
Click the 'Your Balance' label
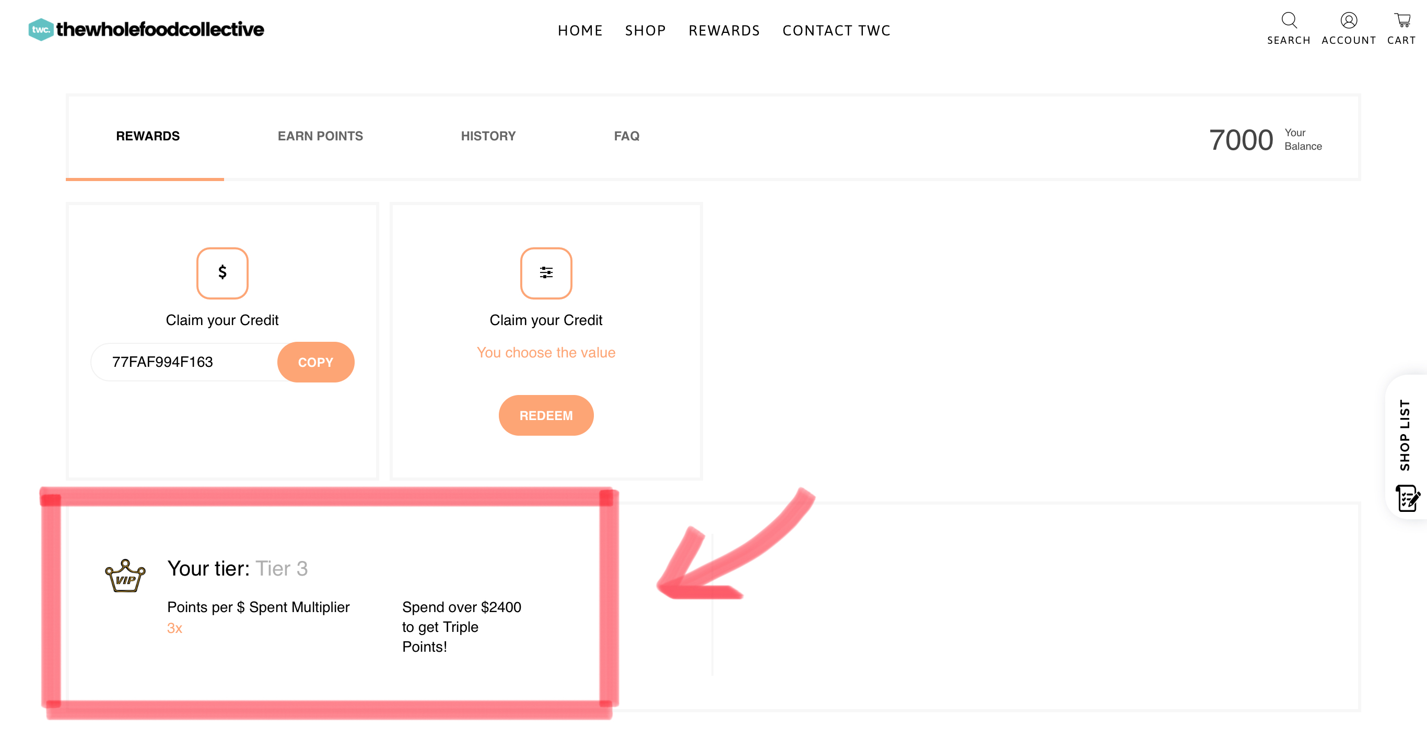coord(1303,139)
